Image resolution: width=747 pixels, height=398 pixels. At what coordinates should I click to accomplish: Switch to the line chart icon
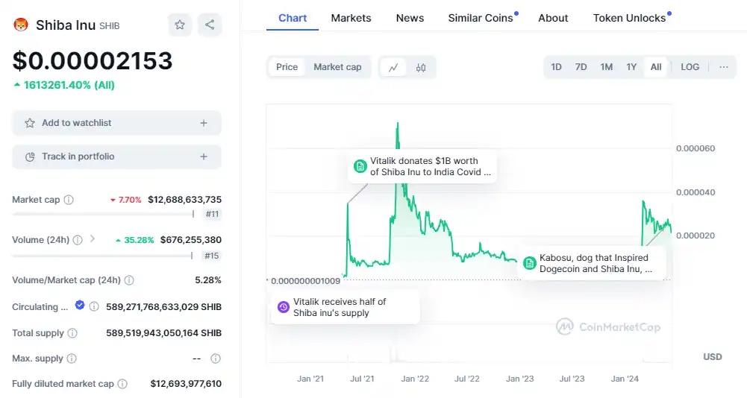(x=393, y=67)
